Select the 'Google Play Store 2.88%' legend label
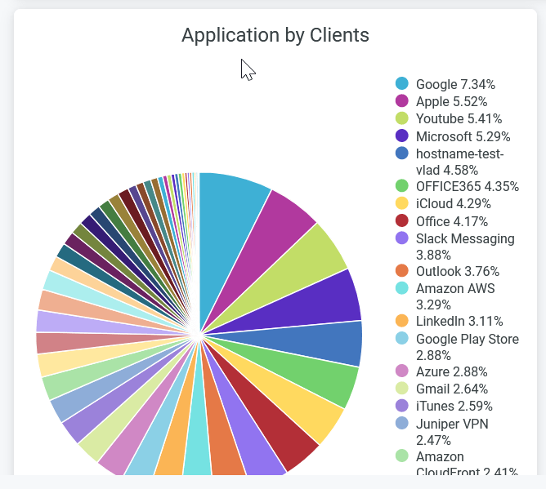Viewport: 546px width, 489px height. coord(468,347)
